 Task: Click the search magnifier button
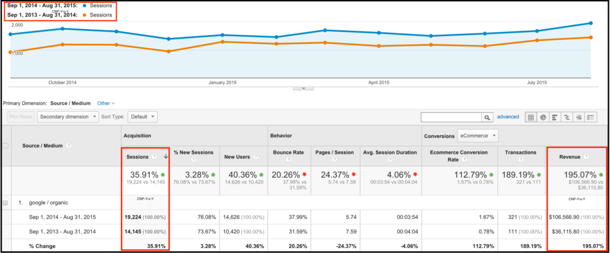coord(487,117)
